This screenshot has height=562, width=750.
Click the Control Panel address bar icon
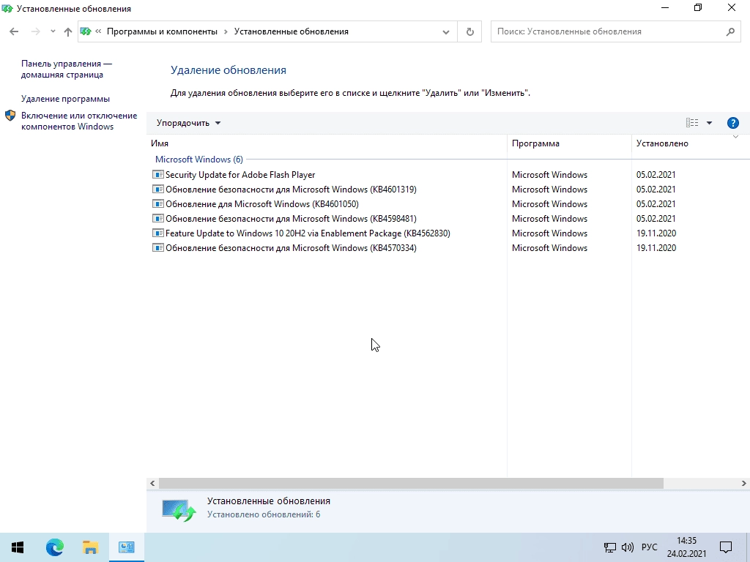click(86, 31)
